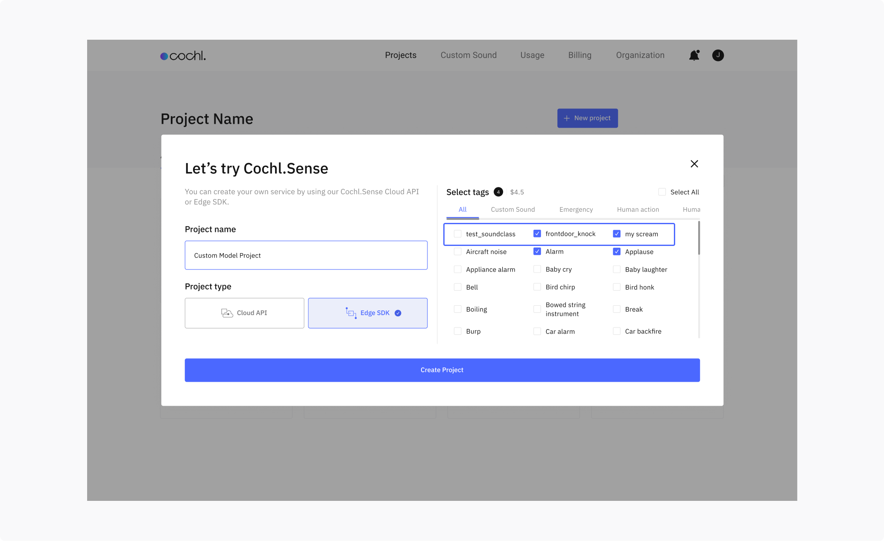
Task: Check the Baby laughter tag
Action: [617, 269]
